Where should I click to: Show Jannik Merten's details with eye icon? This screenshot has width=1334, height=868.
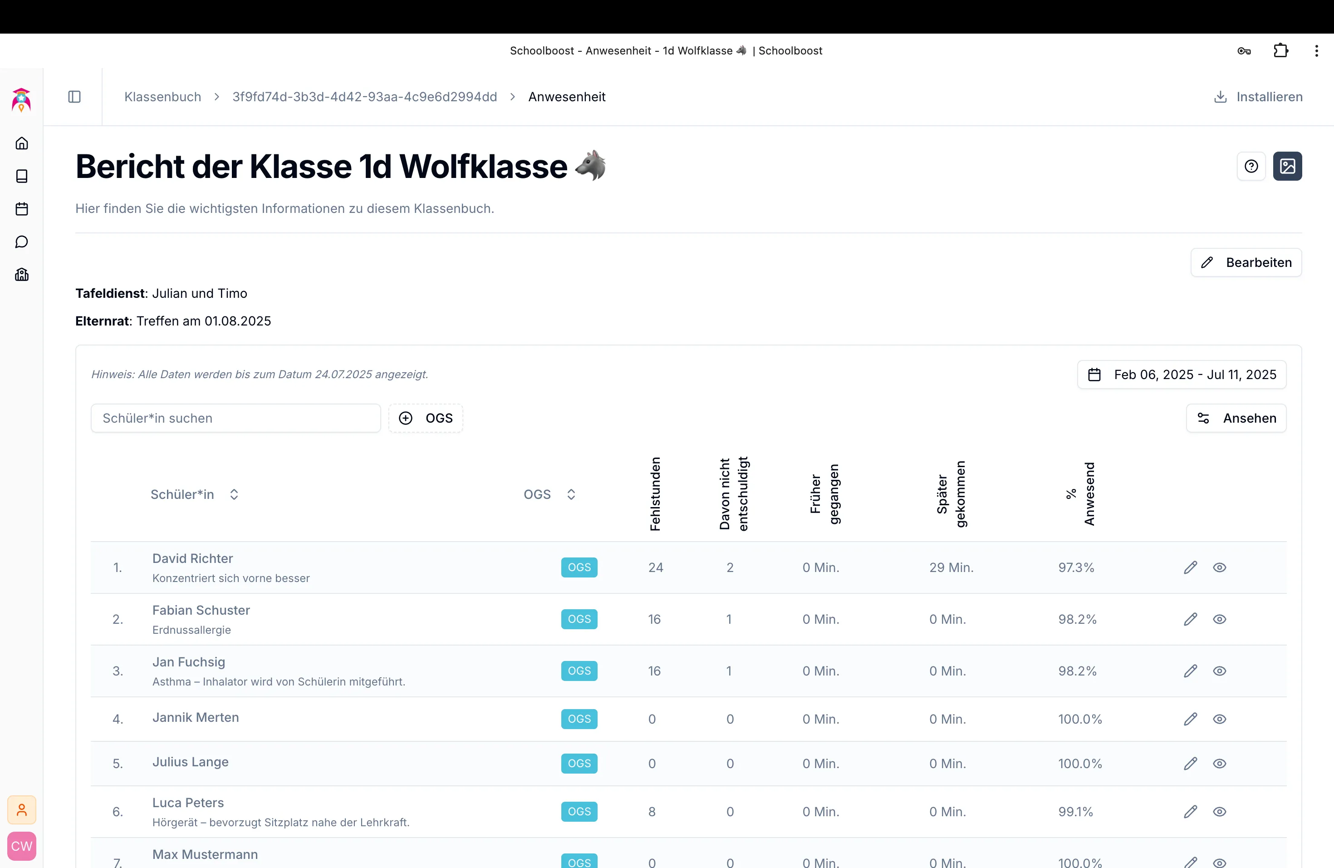pos(1219,719)
